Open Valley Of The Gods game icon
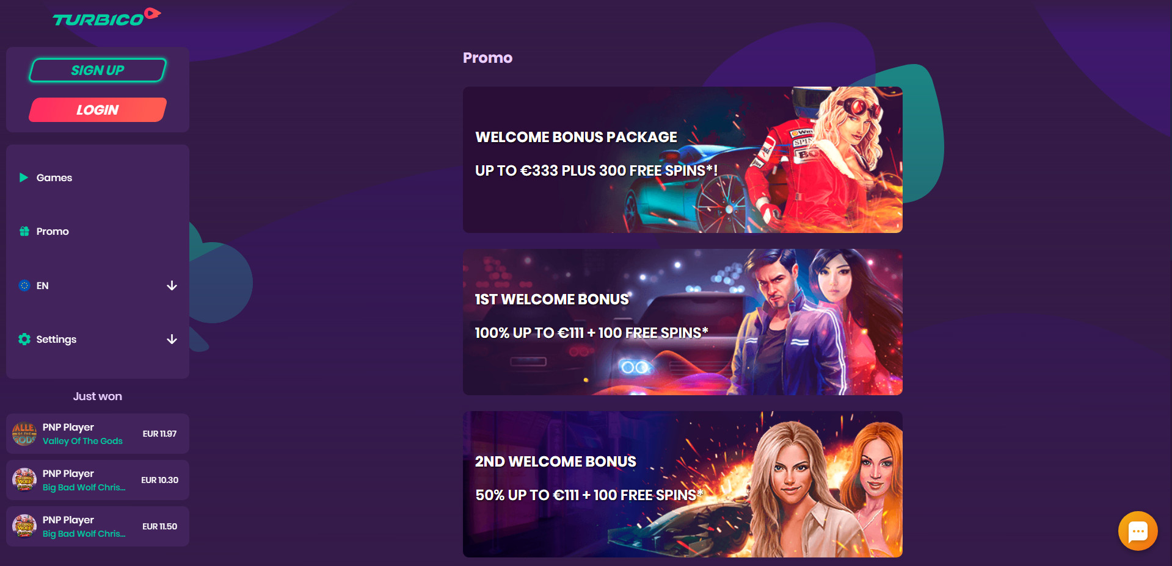Image resolution: width=1172 pixels, height=566 pixels. (24, 434)
